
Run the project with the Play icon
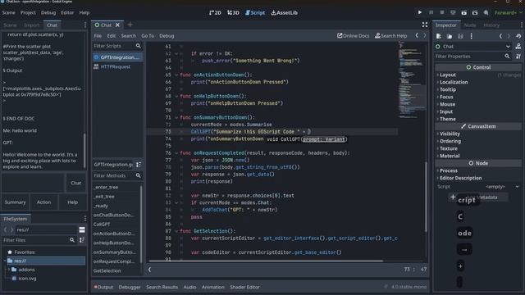(419, 12)
